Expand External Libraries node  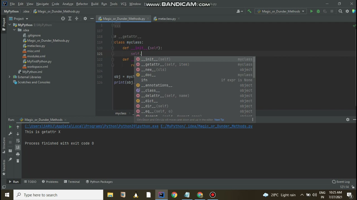click(9, 77)
